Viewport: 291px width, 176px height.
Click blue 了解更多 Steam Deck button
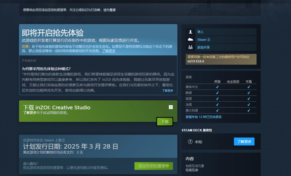244,142
